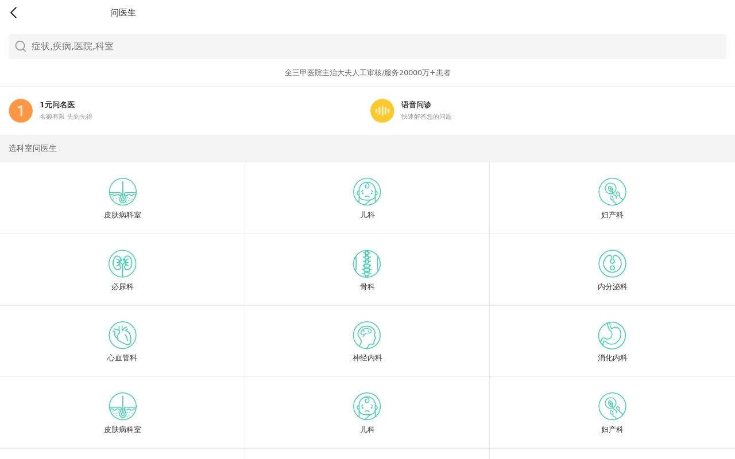Click the 内分泌科 label
Screen dimensions: 735x459
click(x=613, y=287)
